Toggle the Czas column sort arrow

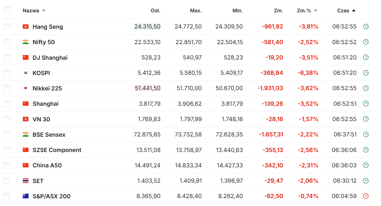pos(354,11)
